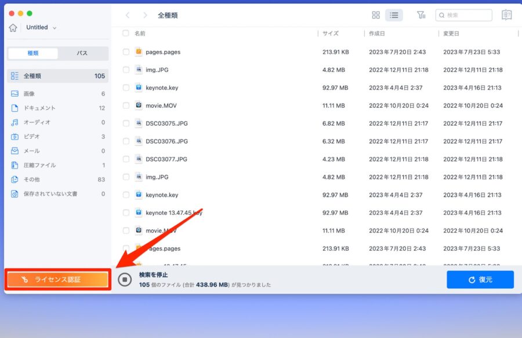Stop the scan with the stop icon

[125, 280]
